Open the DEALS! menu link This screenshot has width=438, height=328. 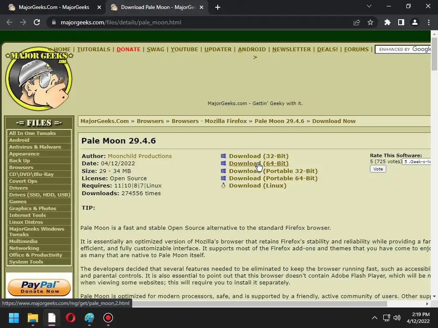coord(327,50)
